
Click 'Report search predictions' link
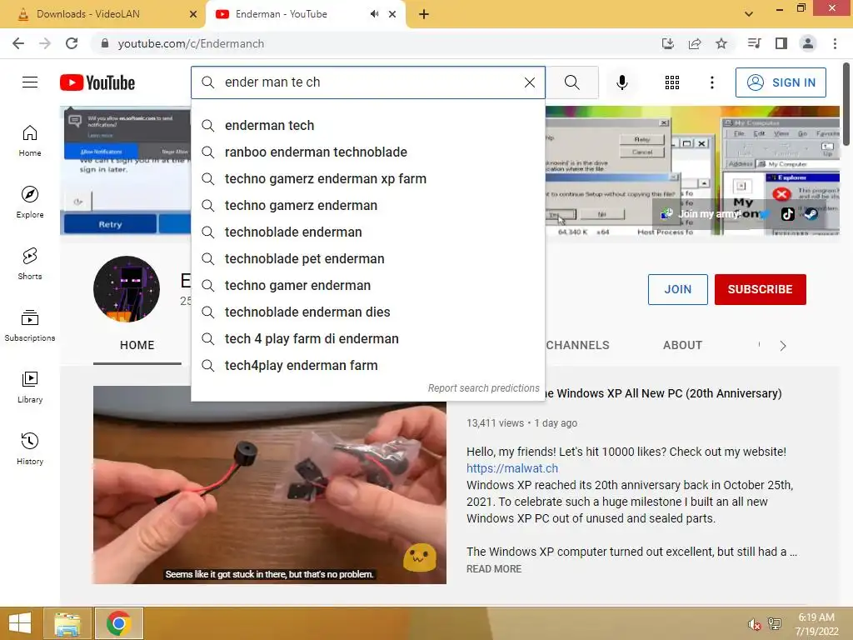point(483,388)
